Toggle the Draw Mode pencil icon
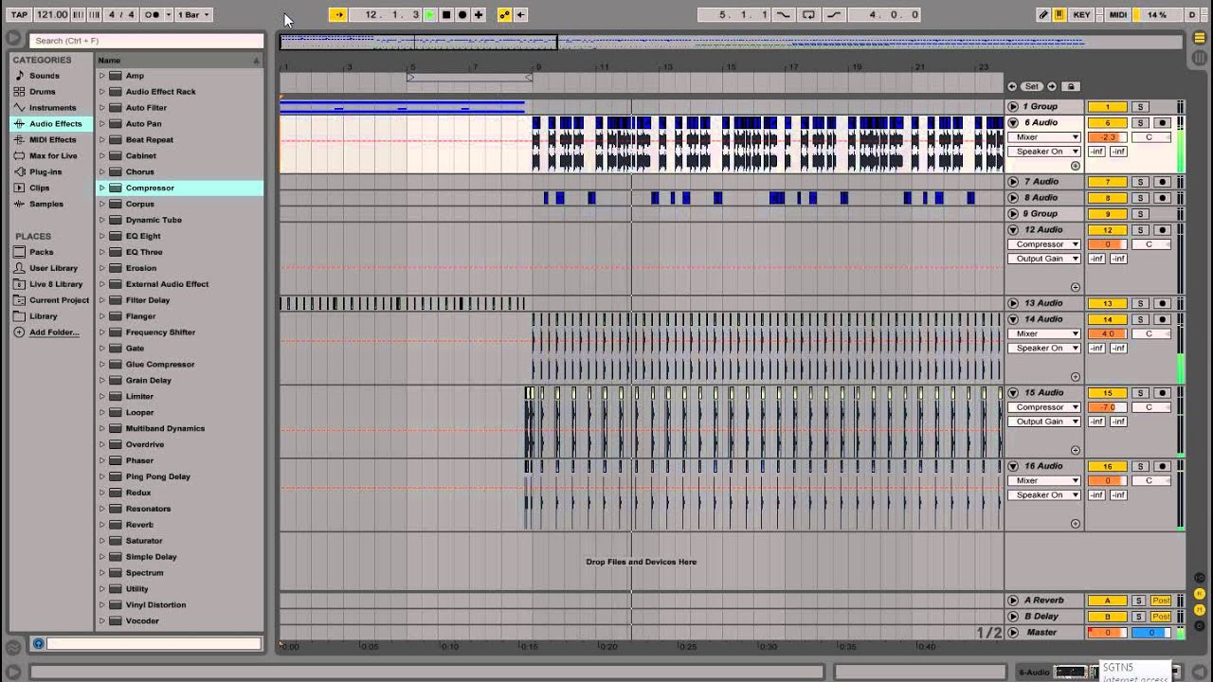 click(1043, 14)
